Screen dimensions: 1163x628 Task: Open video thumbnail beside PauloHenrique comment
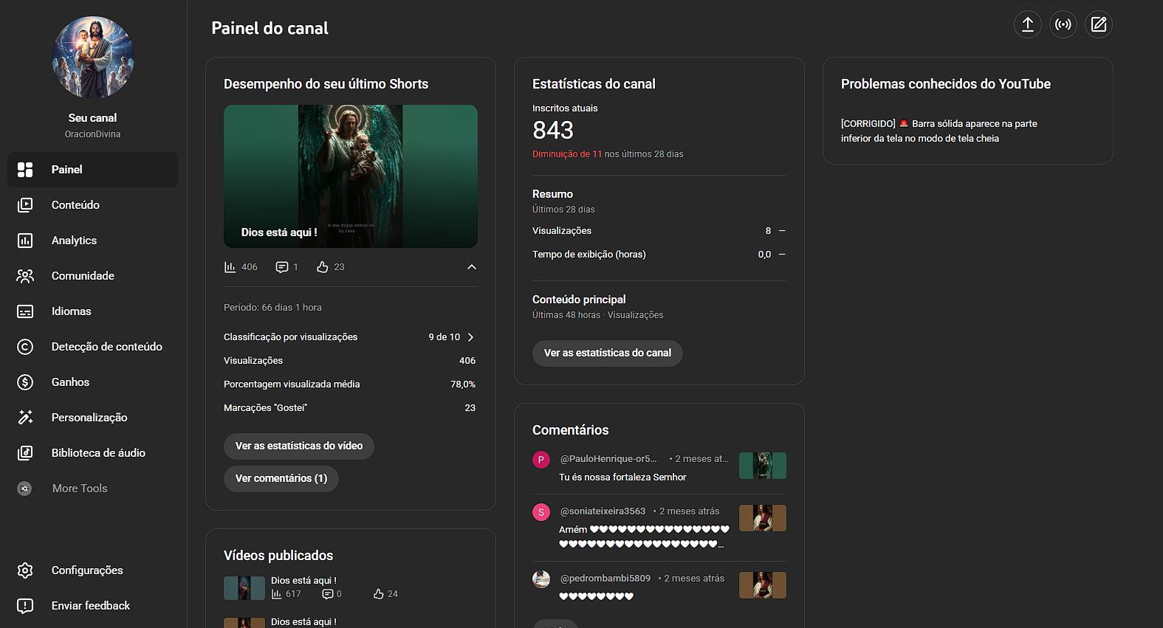763,466
